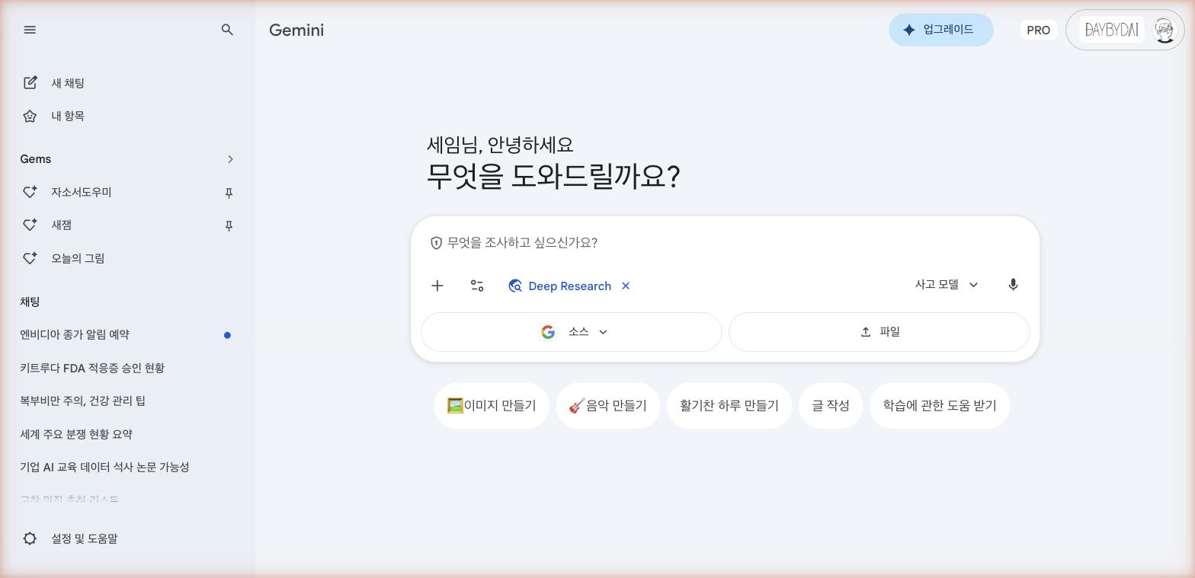Click the 업그레이드 button
Viewport: 1195px width, 578px height.
940,30
